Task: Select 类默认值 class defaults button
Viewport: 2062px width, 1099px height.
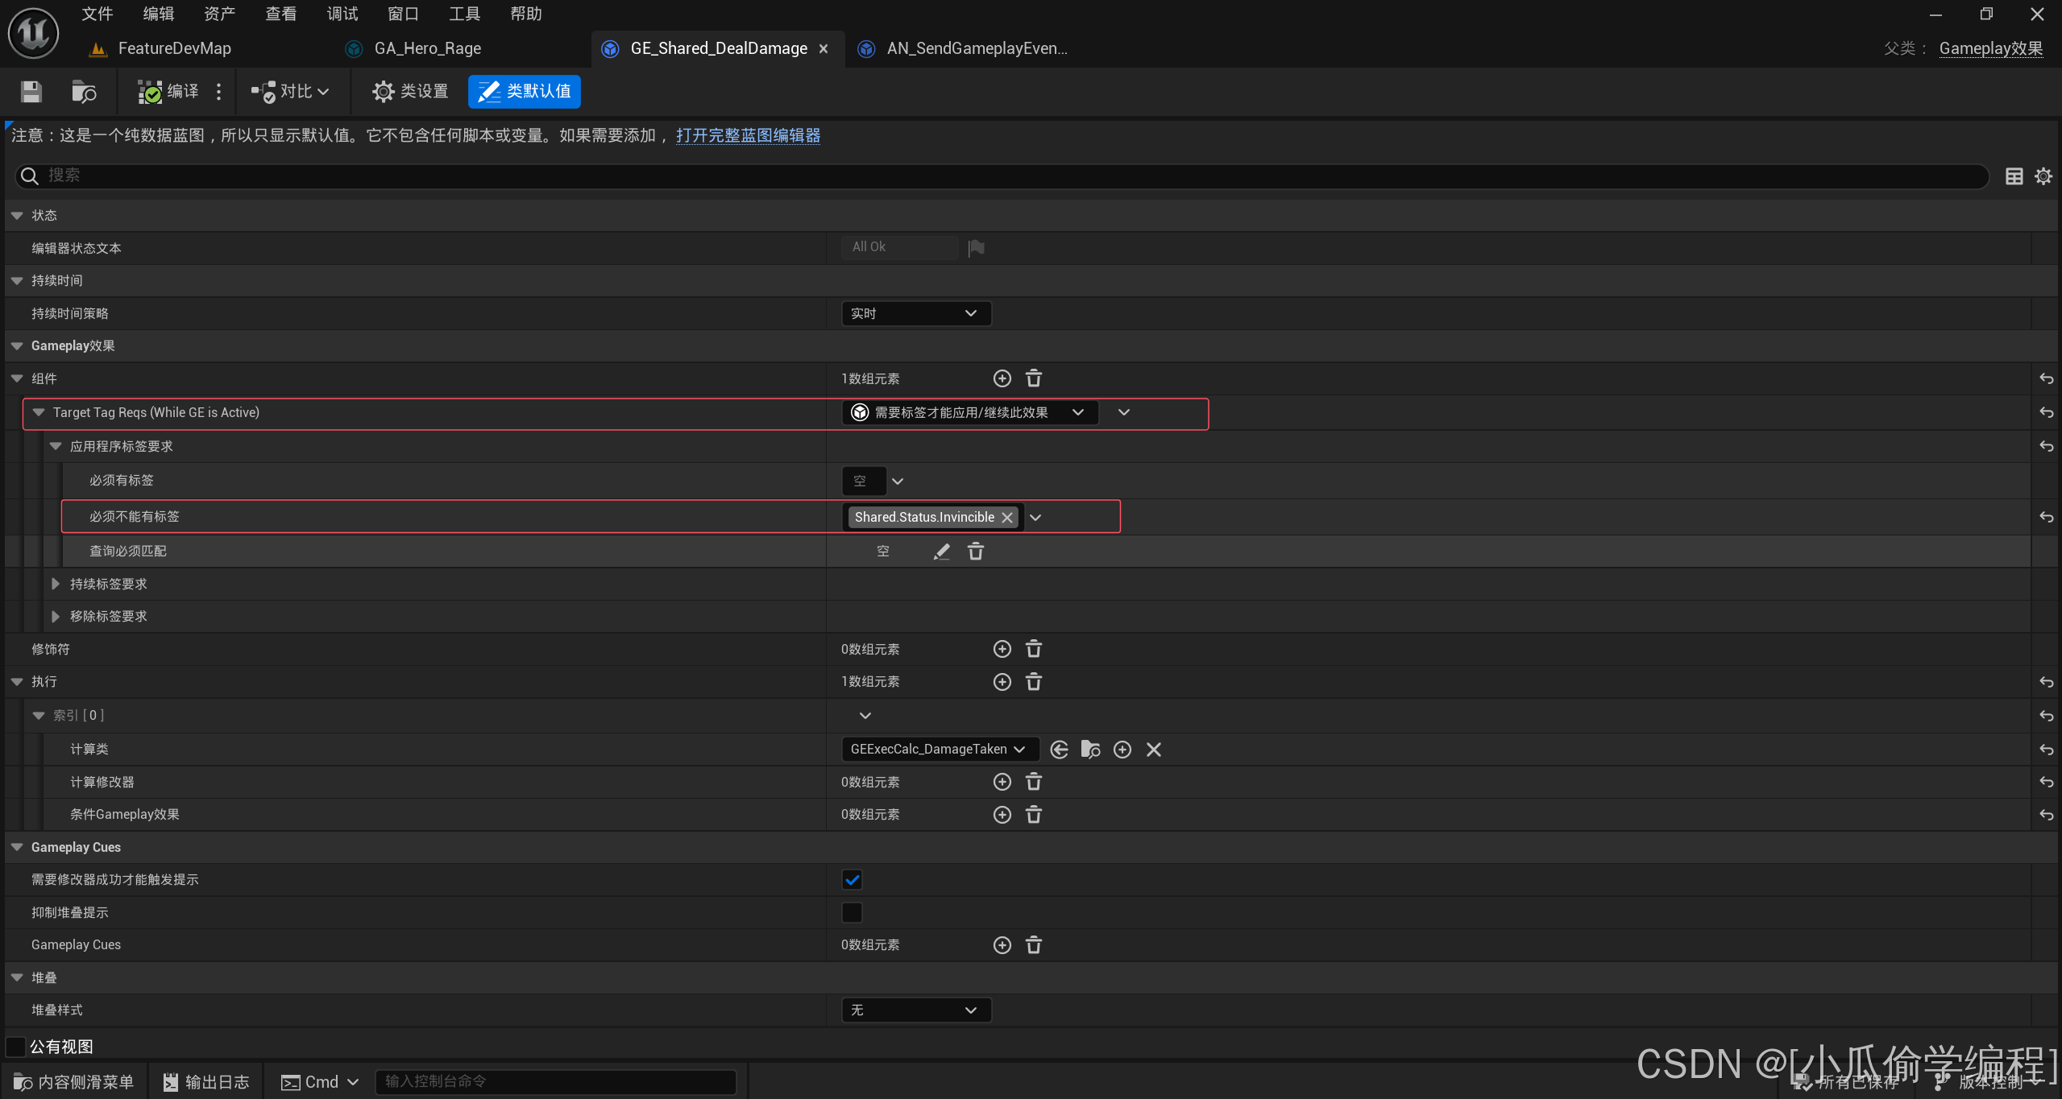Action: [525, 92]
